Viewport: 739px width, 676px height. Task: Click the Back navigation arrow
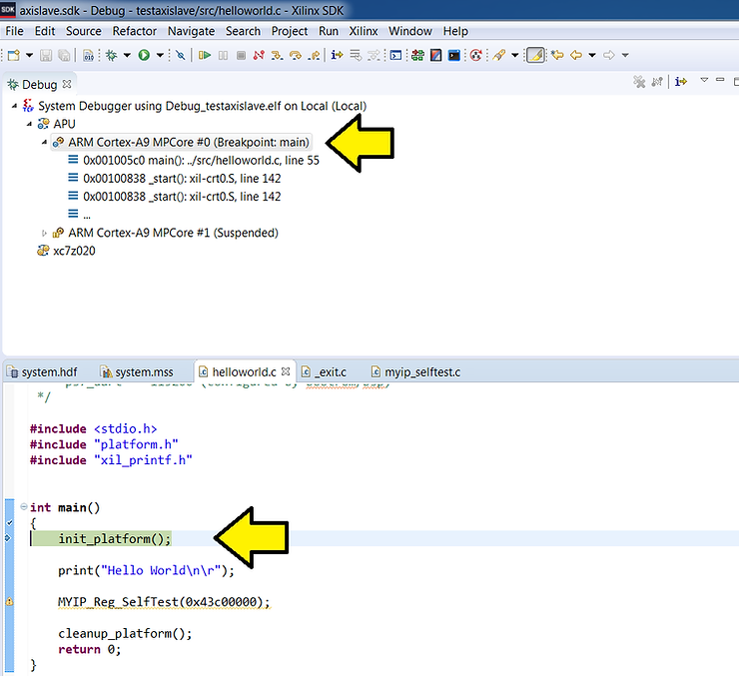(576, 55)
